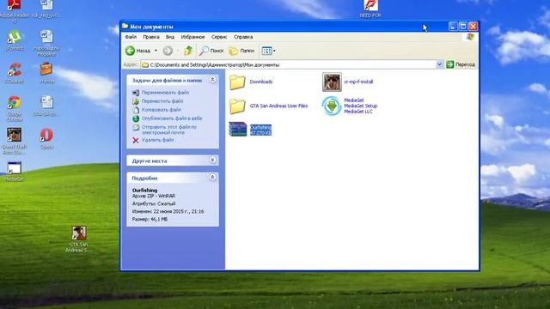Maximize the Мои документы window
Viewport: 550px width, 309px height.
pos(463,27)
